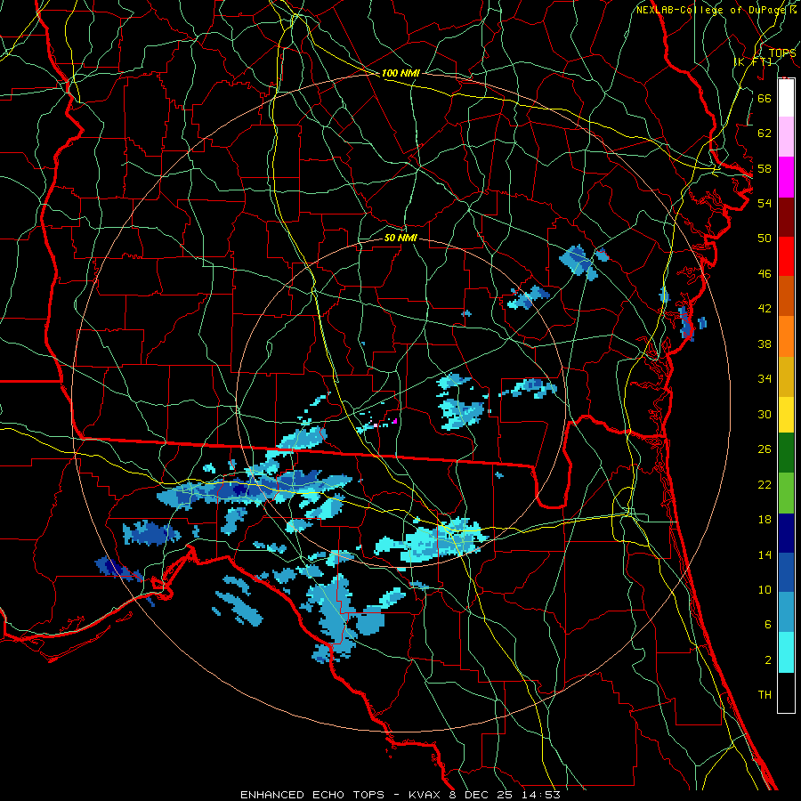Image resolution: width=801 pixels, height=801 pixels.
Task: Choose the light green legend swatch
Action: (x=786, y=493)
